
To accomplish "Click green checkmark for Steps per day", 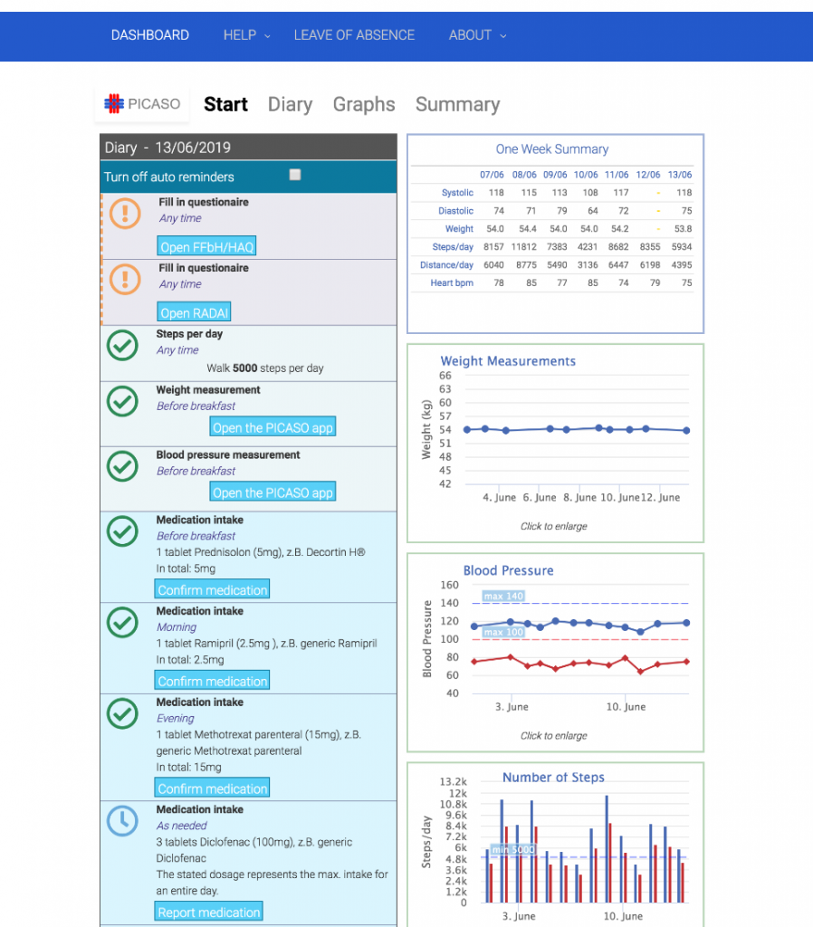I will 122,345.
